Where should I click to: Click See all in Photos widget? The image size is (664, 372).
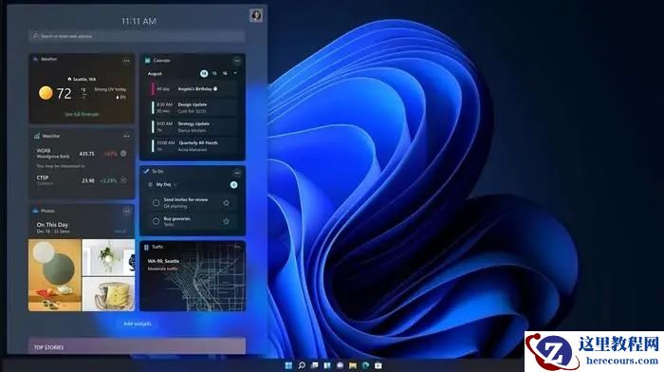click(120, 232)
